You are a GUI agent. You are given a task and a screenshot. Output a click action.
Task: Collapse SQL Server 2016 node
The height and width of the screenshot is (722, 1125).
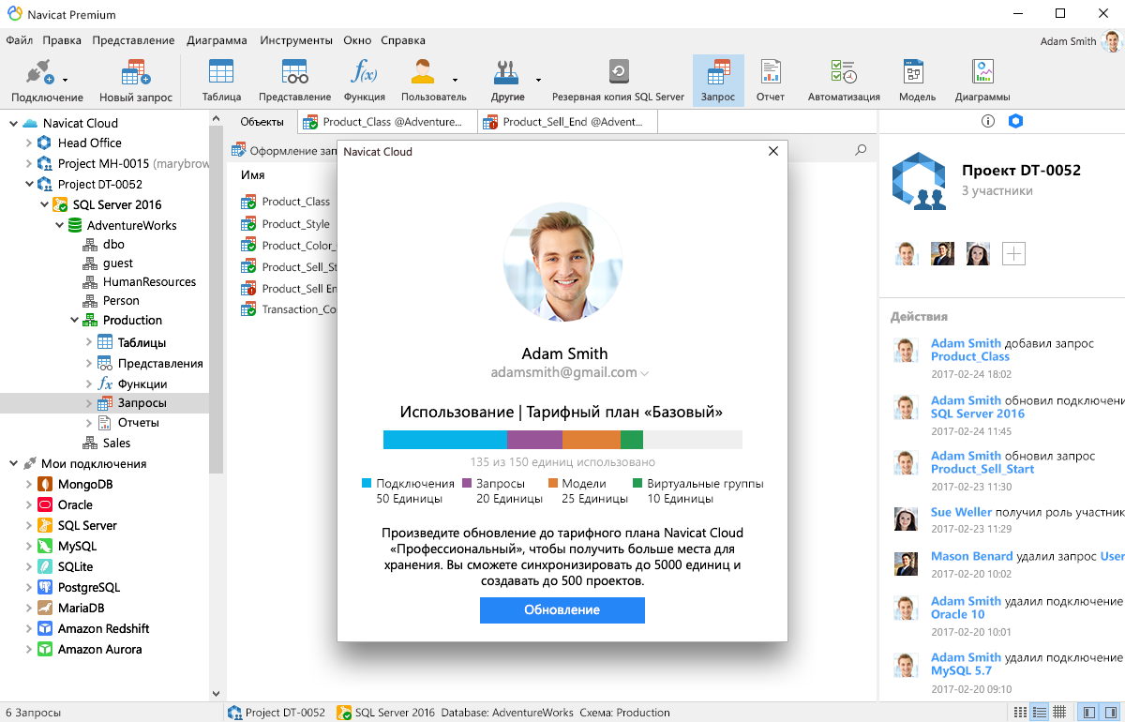pyautogui.click(x=43, y=204)
